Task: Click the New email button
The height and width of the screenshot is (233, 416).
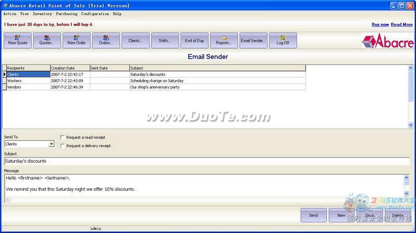Action: pyautogui.click(x=341, y=215)
